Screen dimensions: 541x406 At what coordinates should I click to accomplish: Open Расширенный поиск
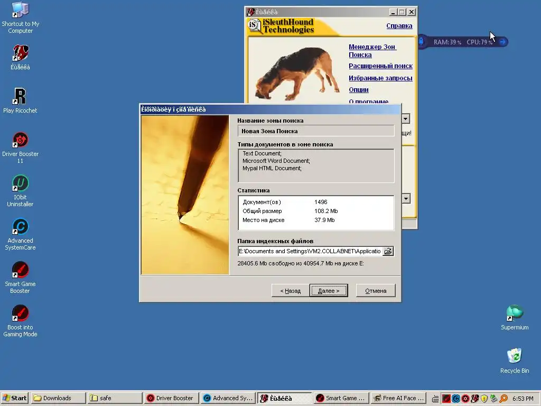coord(380,66)
